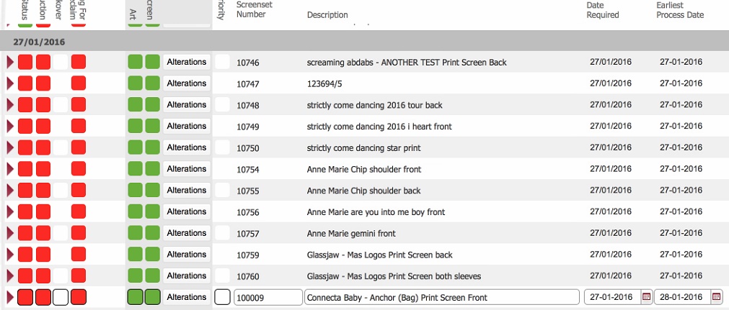The image size is (729, 310).
Task: Expand the row for screenset 10755
Action: pos(10,191)
